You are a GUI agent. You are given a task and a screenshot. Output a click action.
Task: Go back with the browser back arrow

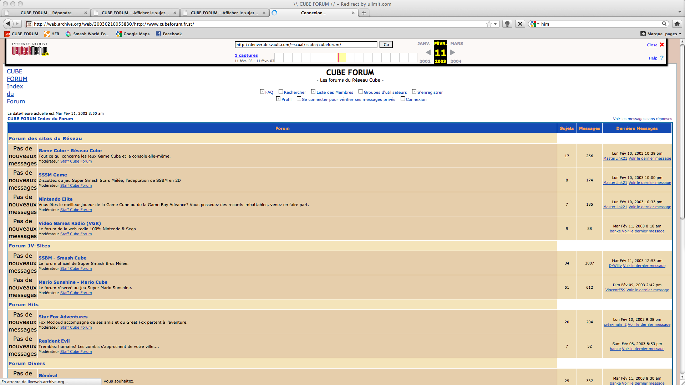[8, 24]
